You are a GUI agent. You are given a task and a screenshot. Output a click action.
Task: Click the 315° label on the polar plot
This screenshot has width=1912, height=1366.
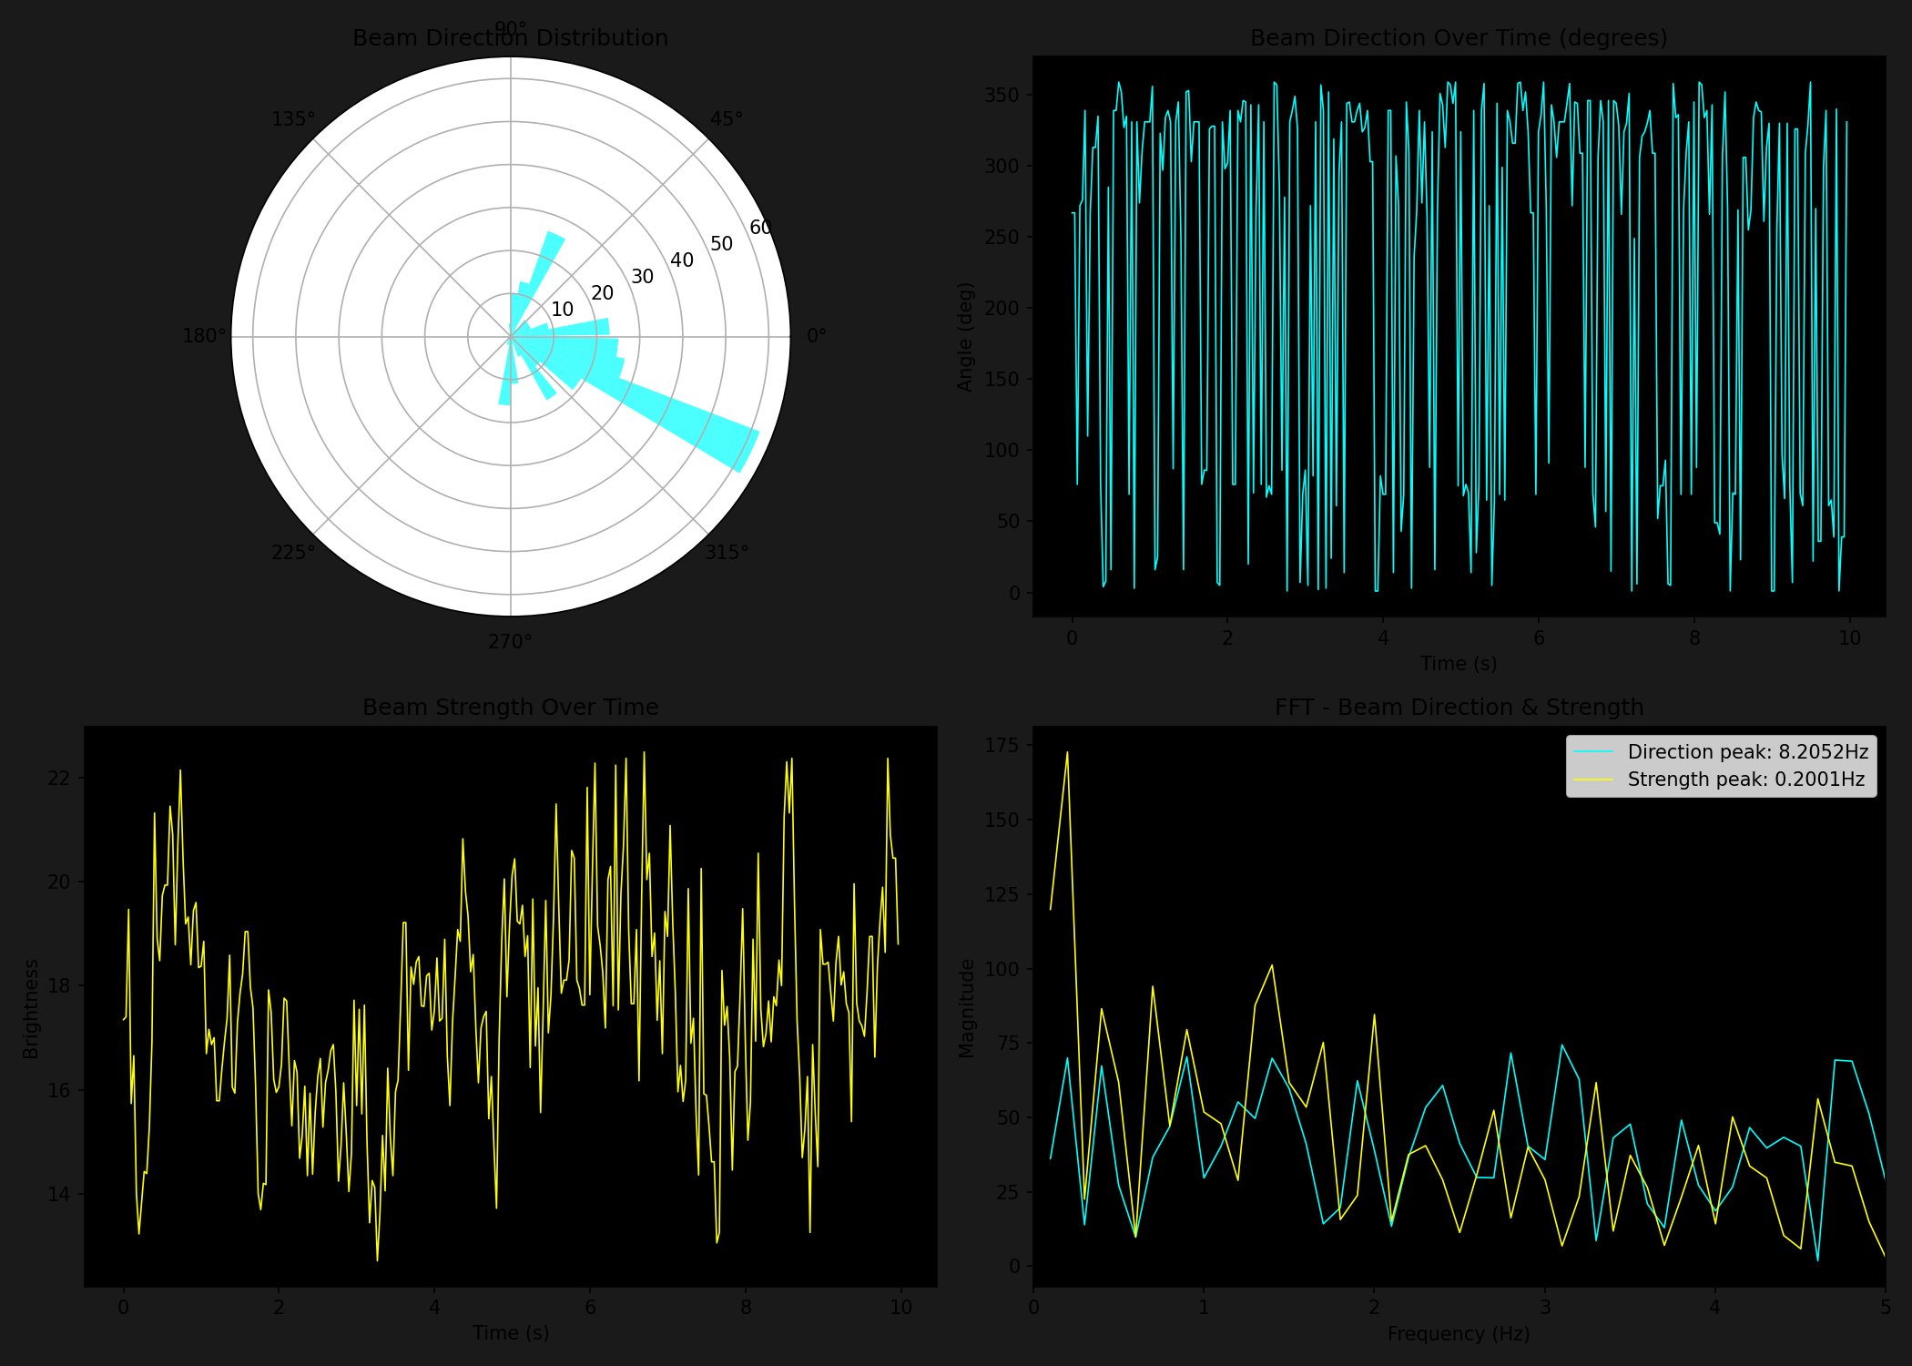(x=727, y=552)
